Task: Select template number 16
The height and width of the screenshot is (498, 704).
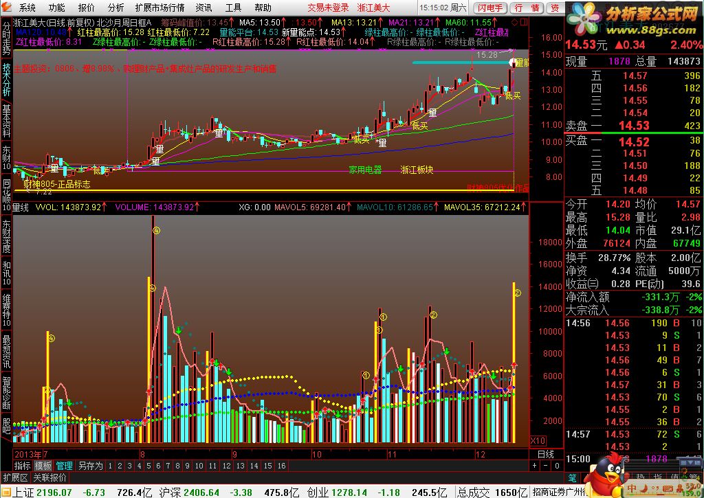Action: tap(281, 466)
